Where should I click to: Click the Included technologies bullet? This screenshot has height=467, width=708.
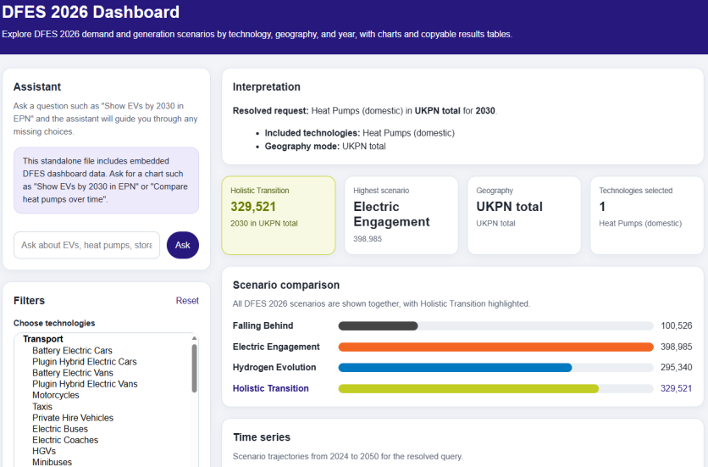(x=359, y=133)
